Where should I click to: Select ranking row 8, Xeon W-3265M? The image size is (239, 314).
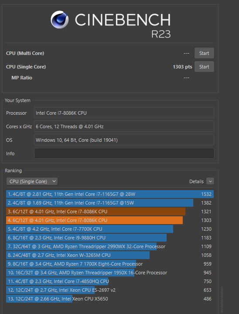tap(110, 255)
